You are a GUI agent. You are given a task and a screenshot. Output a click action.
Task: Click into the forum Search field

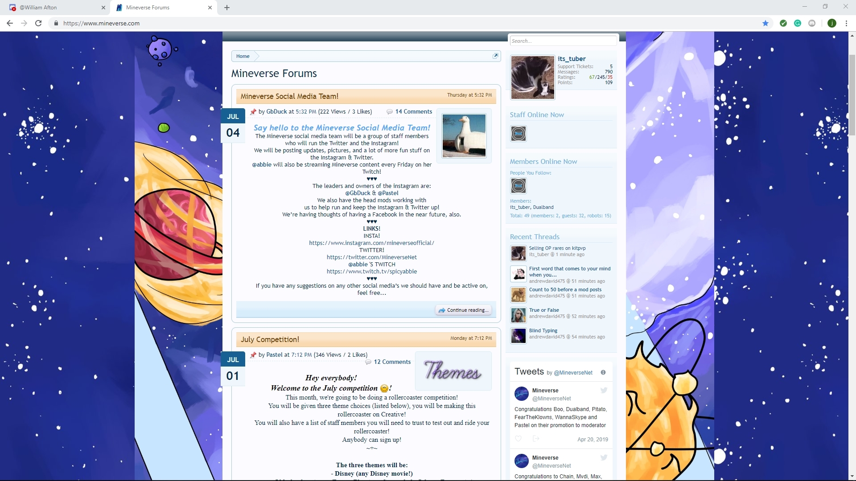coord(563,41)
